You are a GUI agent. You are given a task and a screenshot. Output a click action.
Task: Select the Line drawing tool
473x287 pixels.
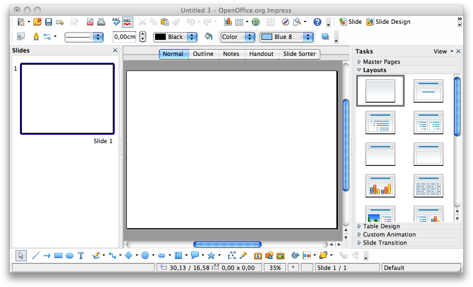point(35,255)
